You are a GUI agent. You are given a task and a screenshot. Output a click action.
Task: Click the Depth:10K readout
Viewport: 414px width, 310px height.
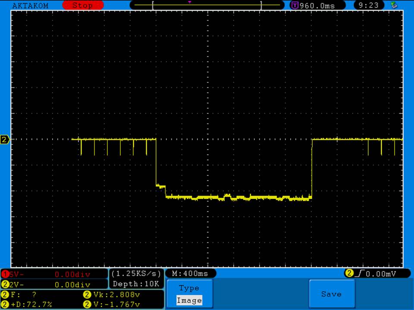click(x=136, y=284)
